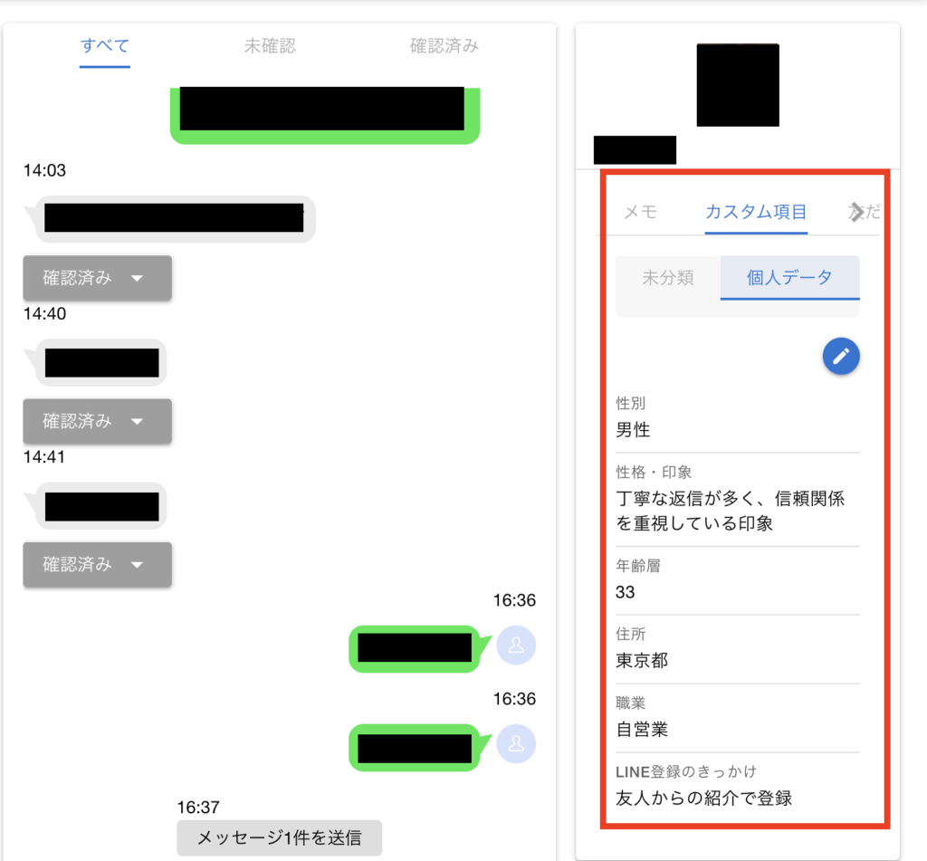Viewport: 927px width, 861px height.
Task: Switch to the 未確認 tab
Action: 270,46
